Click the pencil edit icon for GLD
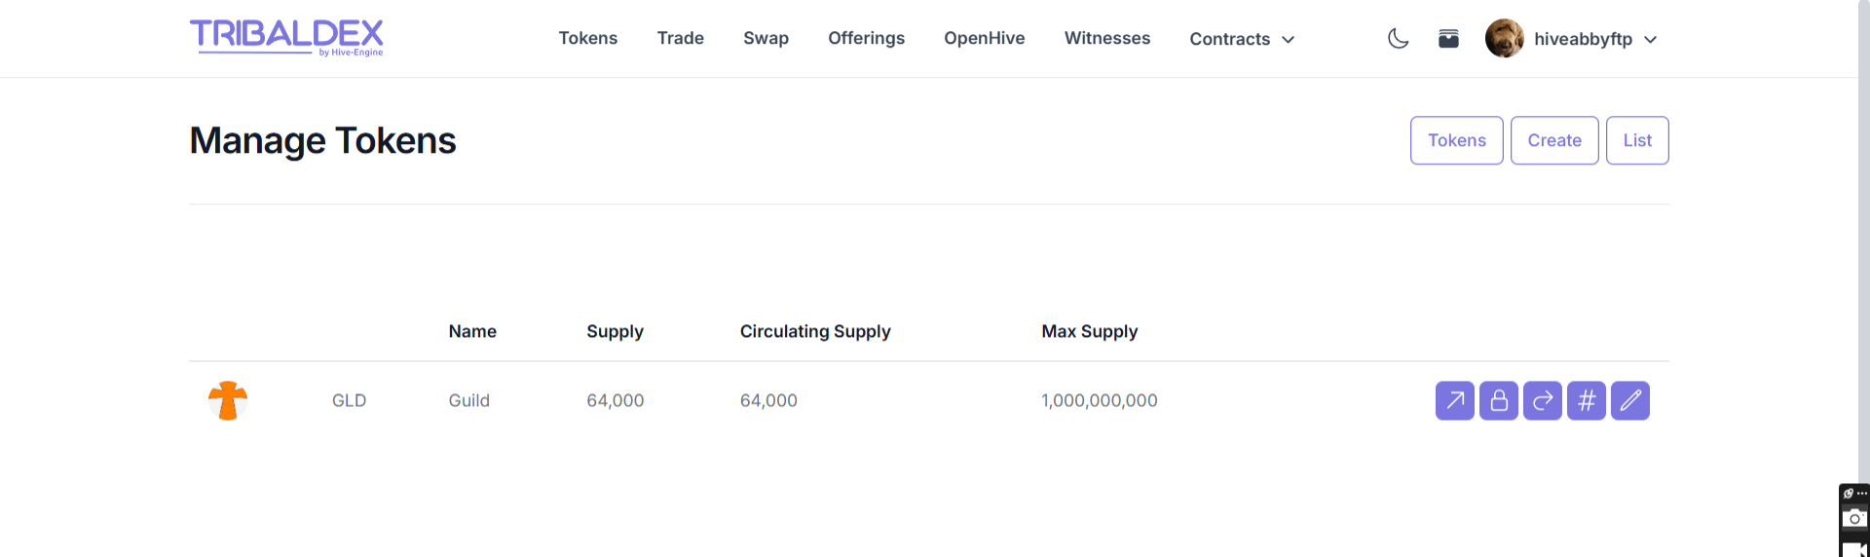This screenshot has height=557, width=1870. click(x=1630, y=400)
